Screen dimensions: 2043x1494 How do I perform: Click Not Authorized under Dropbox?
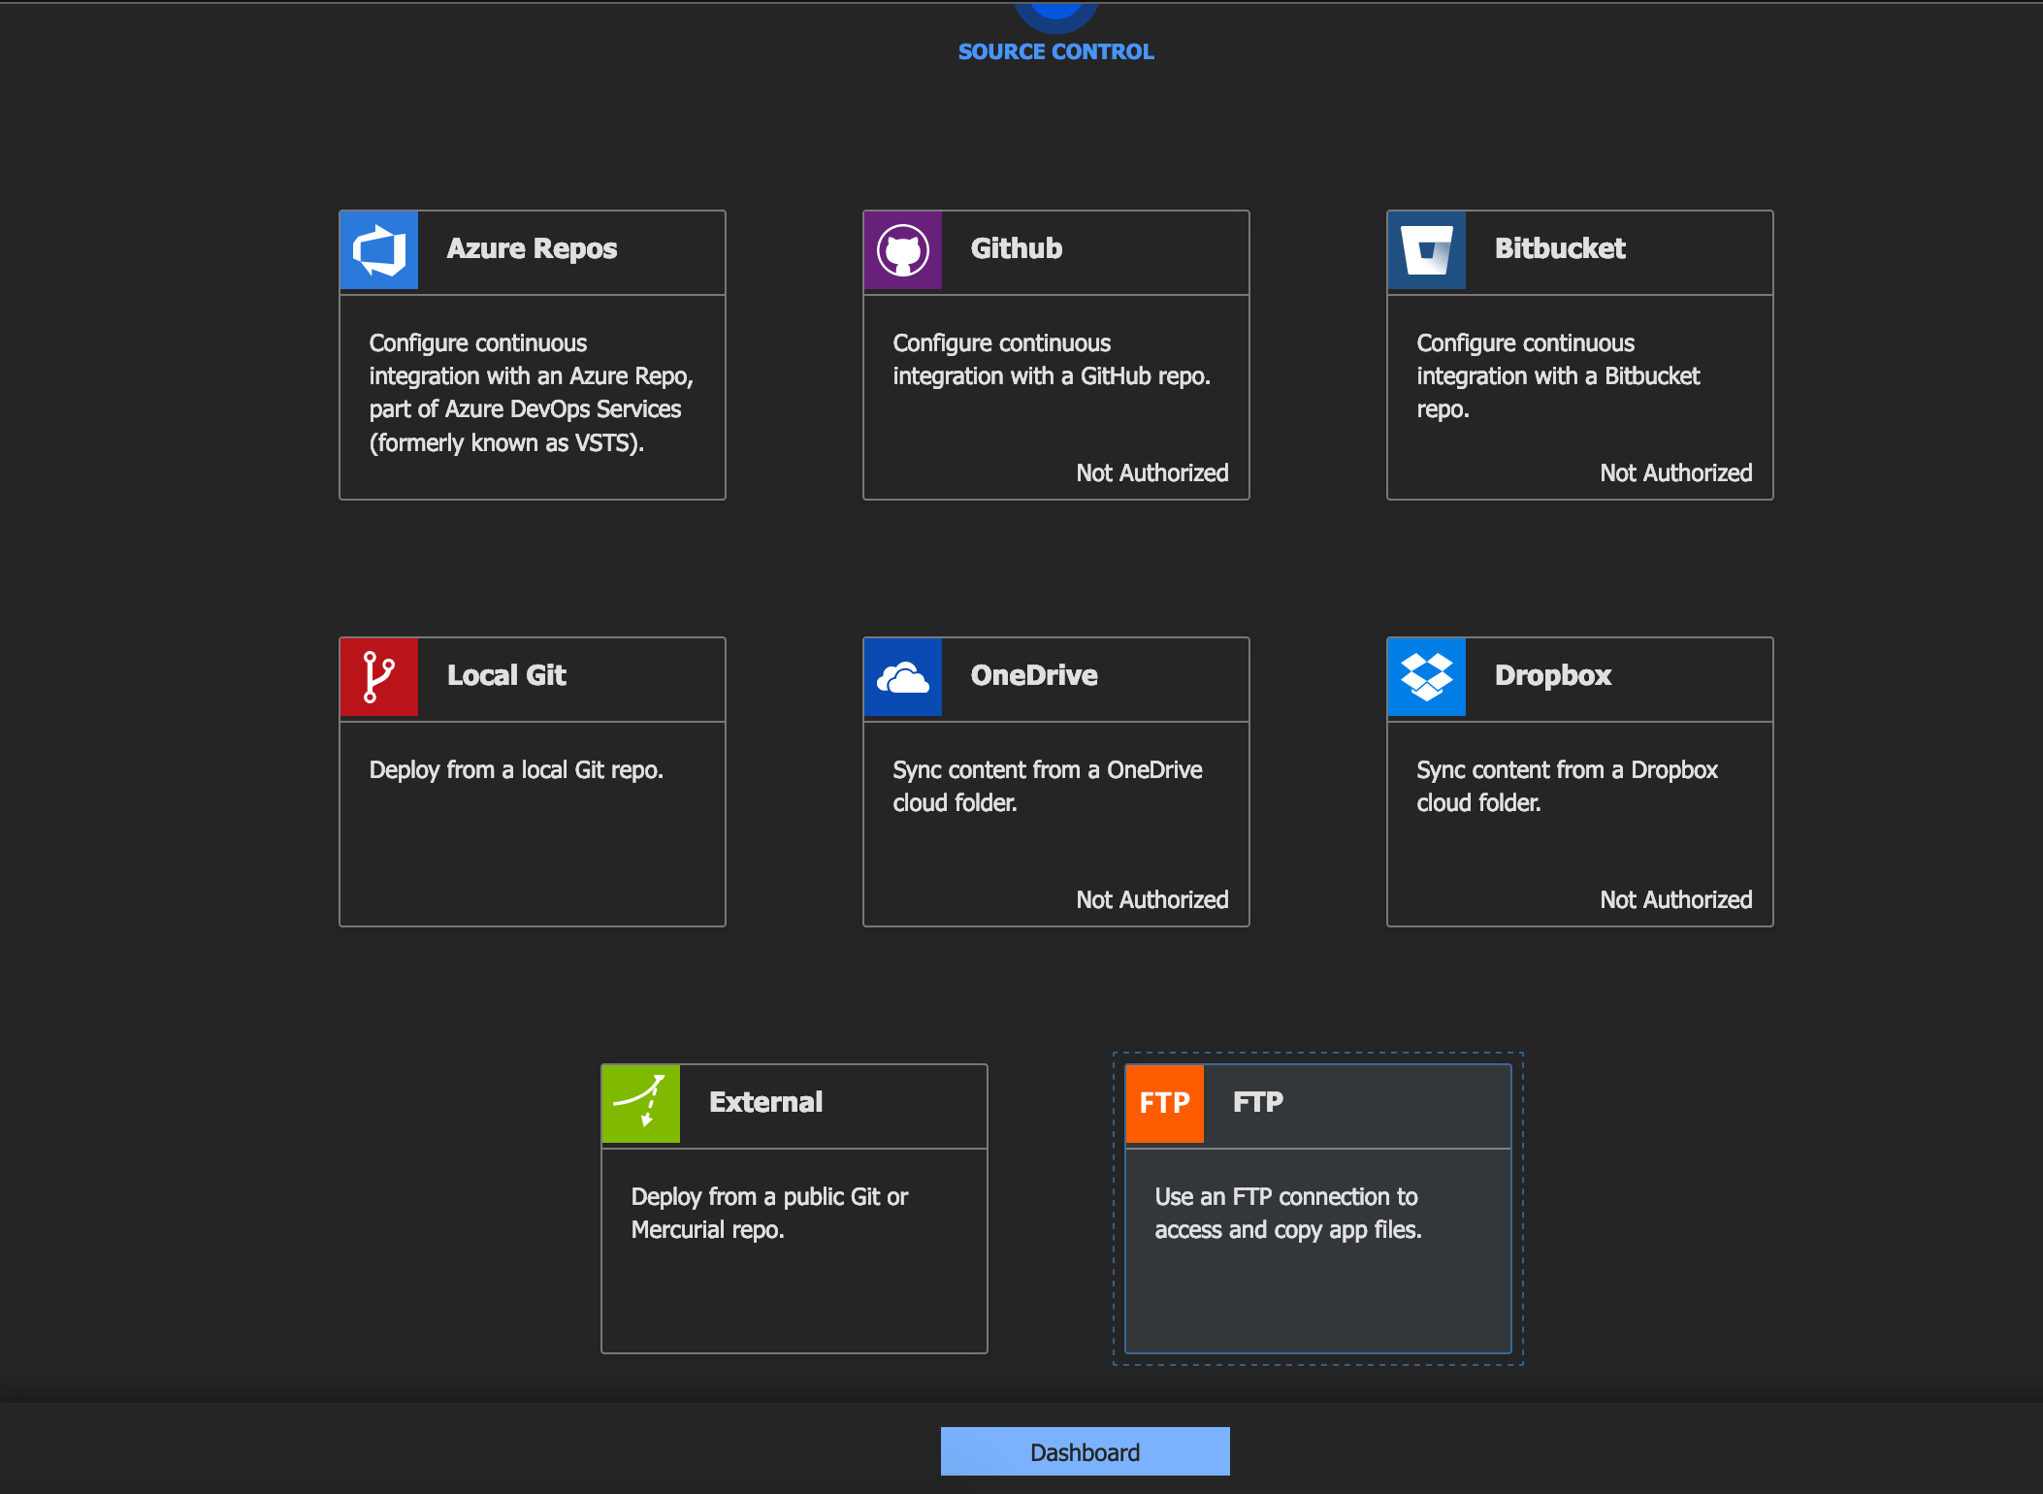pos(1676,899)
